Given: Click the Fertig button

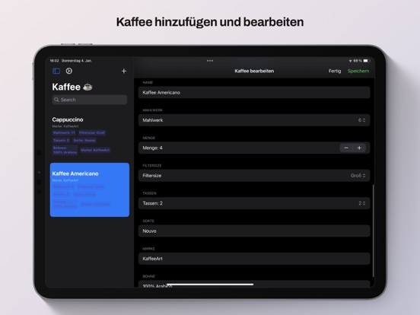Looking at the screenshot, I should [335, 71].
